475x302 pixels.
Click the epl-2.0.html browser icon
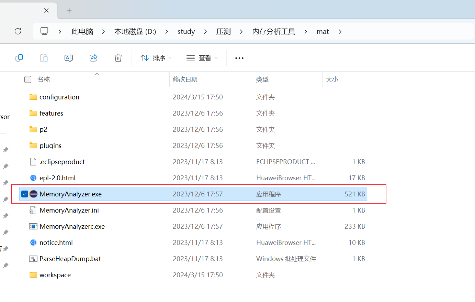33,178
